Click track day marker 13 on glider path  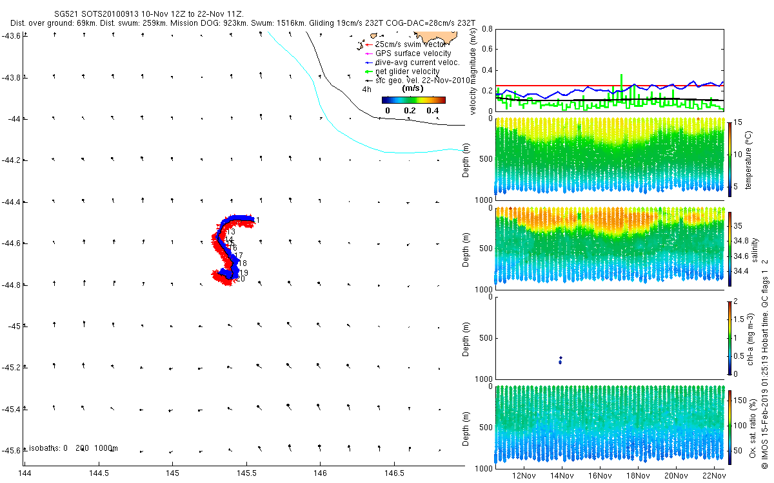click(x=230, y=232)
